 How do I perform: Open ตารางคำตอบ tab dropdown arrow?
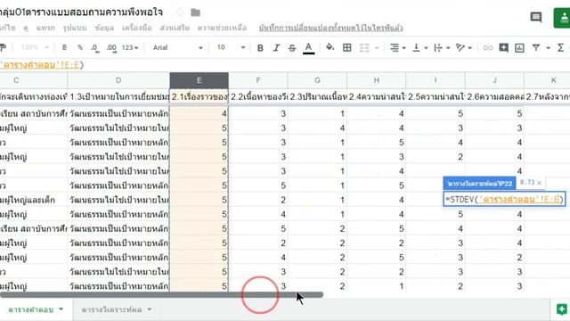pos(61,309)
